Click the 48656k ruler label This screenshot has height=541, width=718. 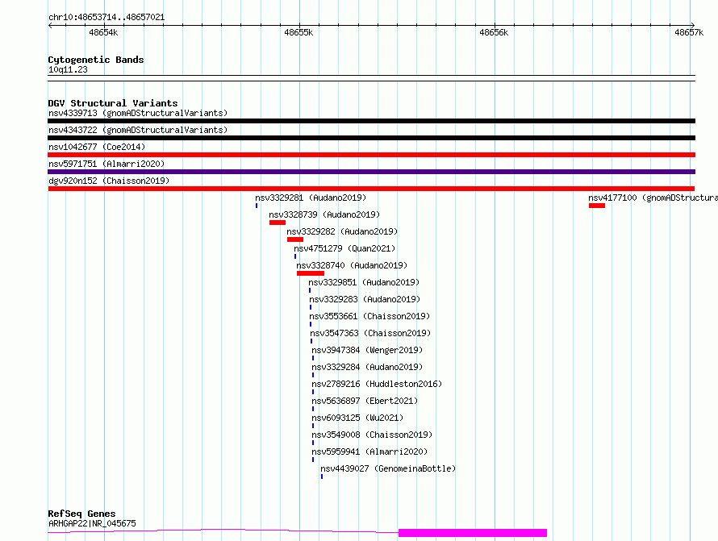click(494, 32)
